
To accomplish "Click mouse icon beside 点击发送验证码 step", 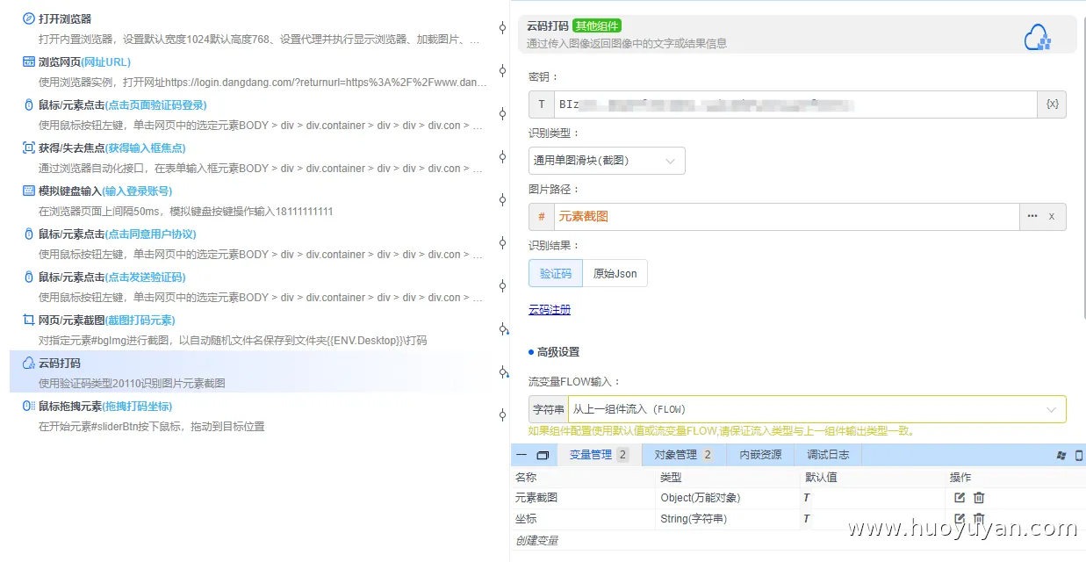I will [28, 277].
